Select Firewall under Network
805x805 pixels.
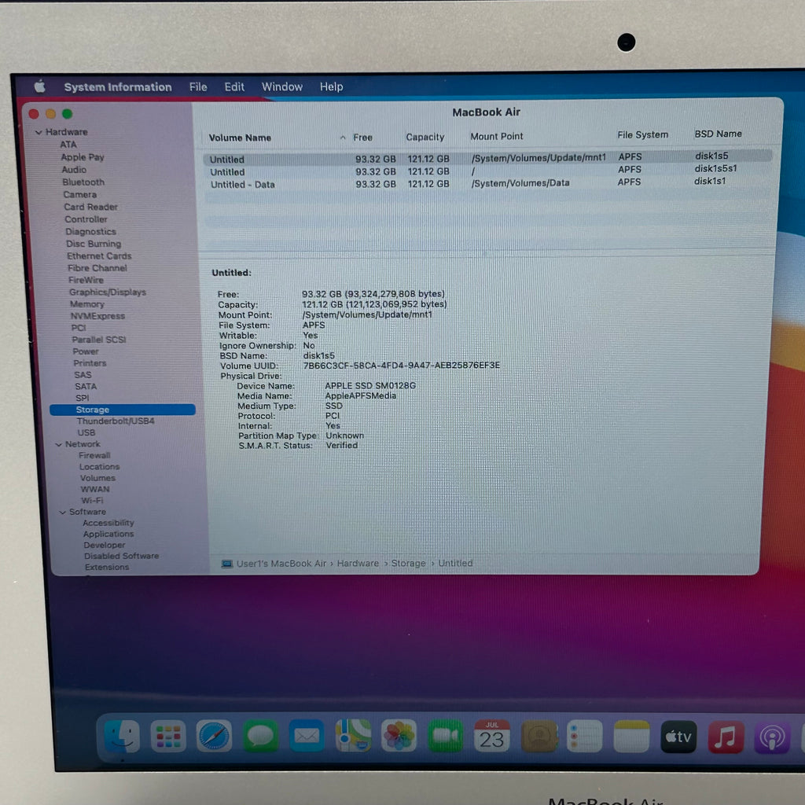pyautogui.click(x=94, y=455)
